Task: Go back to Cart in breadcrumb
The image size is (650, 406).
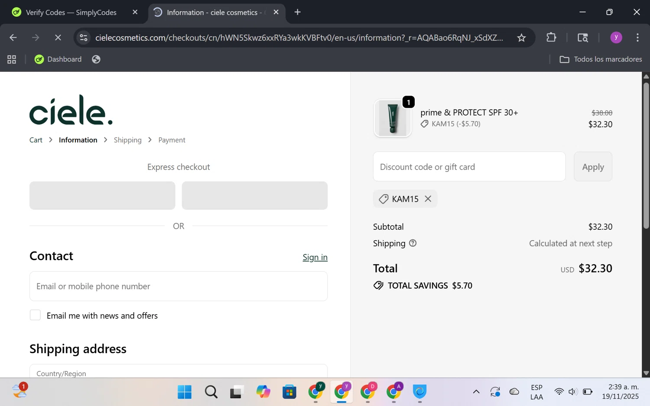Action: click(x=36, y=140)
